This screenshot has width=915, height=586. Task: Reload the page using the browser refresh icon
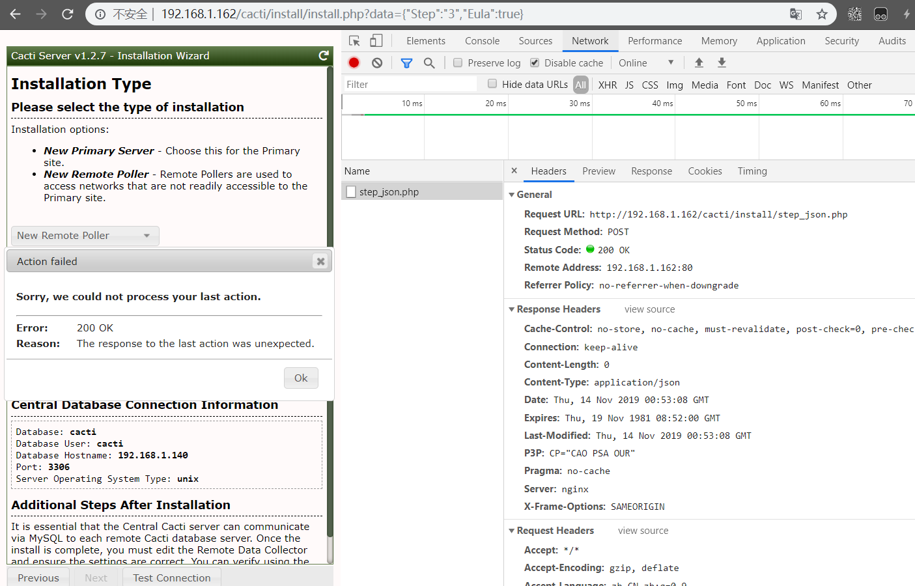[x=67, y=14]
